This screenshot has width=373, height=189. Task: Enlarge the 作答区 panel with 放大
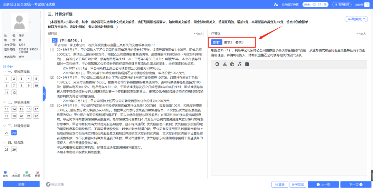pos(361,33)
